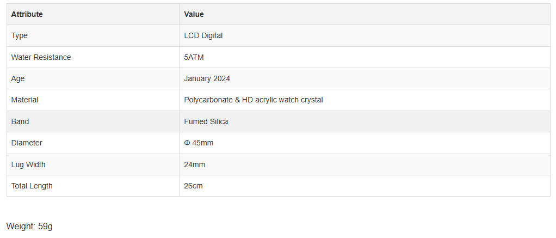Click the highlighted Band table row
The image size is (556, 238).
[279, 121]
